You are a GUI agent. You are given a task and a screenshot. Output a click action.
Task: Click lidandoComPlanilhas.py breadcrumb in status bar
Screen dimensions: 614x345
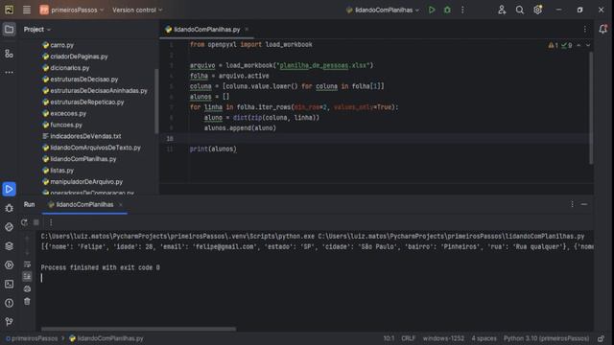(106, 338)
